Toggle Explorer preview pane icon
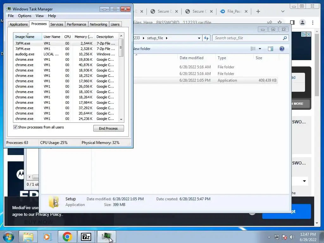The image size is (324, 243). pyautogui.click(x=270, y=48)
